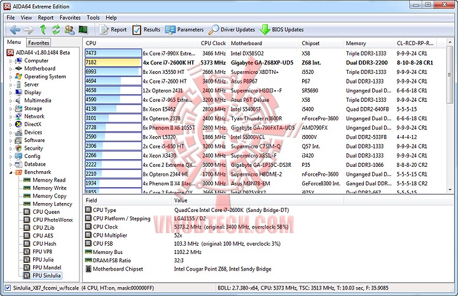Switch to the Menu tab
The image size is (458, 296).
tap(14, 42)
